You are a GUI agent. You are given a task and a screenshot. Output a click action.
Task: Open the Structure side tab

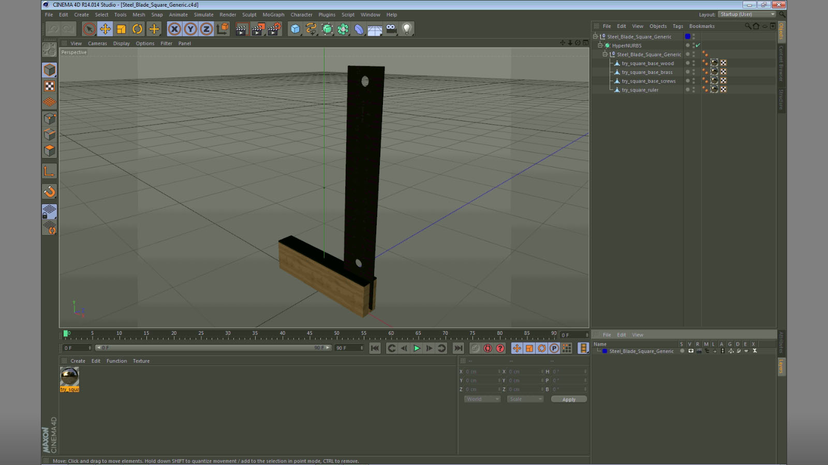pos(781,99)
